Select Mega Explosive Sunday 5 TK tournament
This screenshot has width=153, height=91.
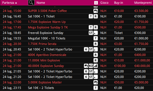pyautogui.click(x=48, y=27)
